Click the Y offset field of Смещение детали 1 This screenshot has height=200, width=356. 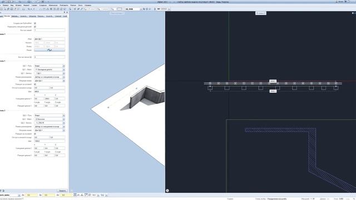[50, 99]
